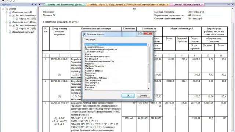Collapse the Смета1 root node

pos(3,9)
